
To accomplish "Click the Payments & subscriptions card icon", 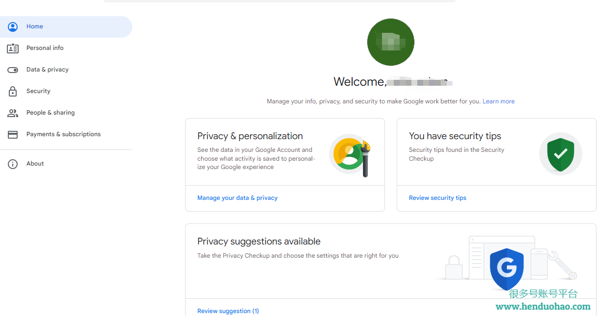I will [13, 134].
